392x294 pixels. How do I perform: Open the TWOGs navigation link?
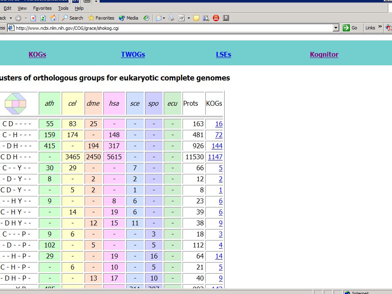[133, 54]
